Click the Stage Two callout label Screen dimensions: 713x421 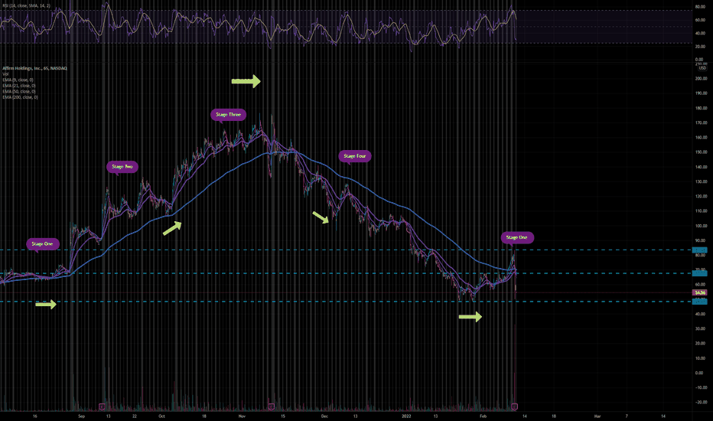tap(122, 167)
